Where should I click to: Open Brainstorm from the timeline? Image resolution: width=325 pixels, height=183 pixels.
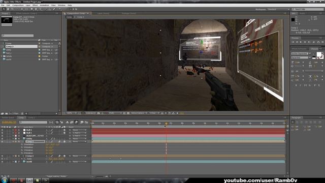click(x=82, y=123)
